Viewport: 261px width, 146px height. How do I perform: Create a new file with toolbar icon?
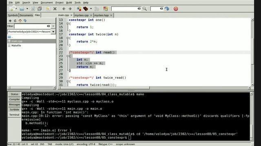[12, 9]
